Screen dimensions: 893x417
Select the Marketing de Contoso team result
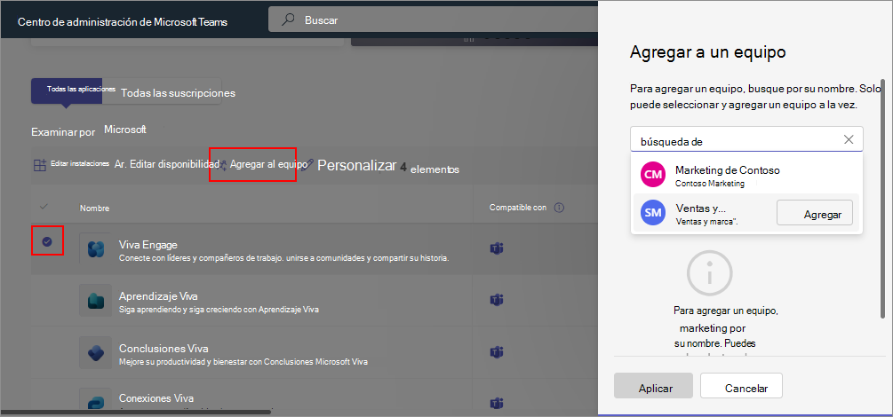[746, 175]
